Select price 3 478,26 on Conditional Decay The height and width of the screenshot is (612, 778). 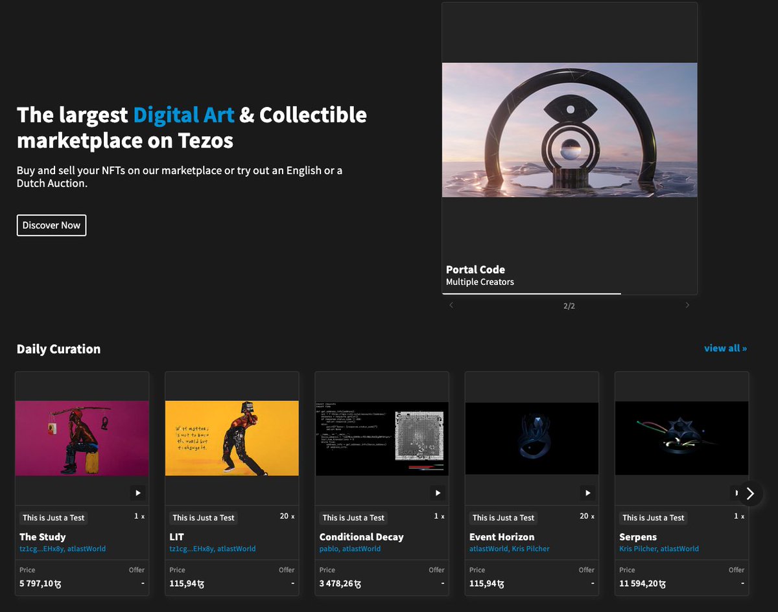click(x=340, y=584)
